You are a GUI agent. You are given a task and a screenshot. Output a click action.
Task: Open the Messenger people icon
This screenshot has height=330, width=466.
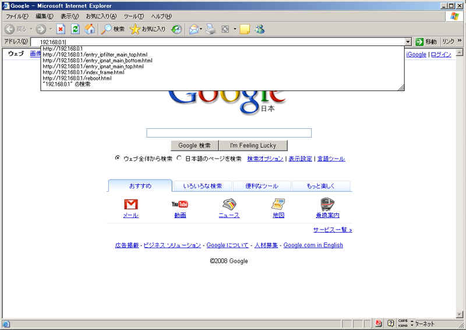pos(260,29)
